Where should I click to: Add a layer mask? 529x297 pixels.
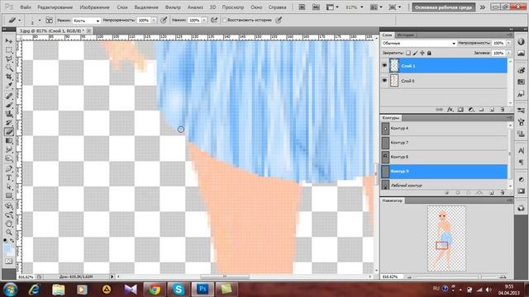click(x=460, y=110)
